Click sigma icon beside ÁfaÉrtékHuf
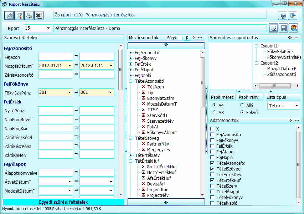The height and width of the screenshot is (214, 304). [x=144, y=178]
